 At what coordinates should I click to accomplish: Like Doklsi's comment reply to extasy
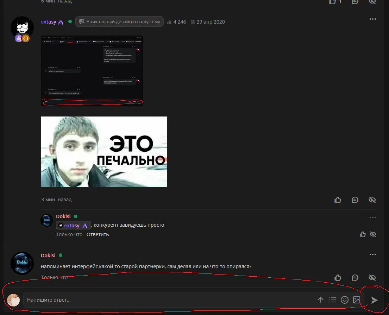click(363, 234)
